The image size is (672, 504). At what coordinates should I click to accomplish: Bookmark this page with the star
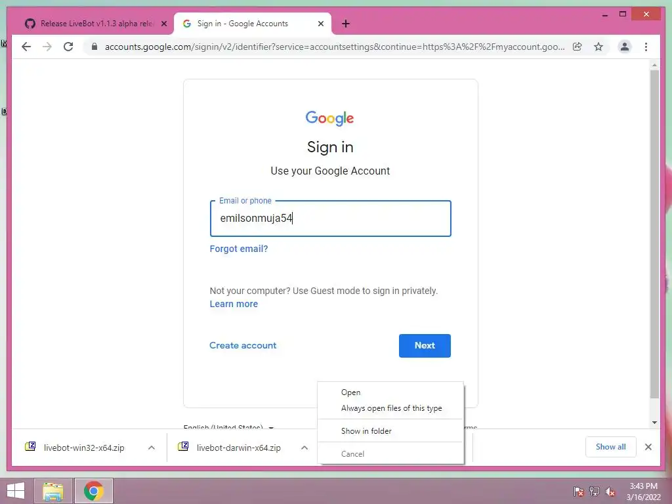point(598,47)
